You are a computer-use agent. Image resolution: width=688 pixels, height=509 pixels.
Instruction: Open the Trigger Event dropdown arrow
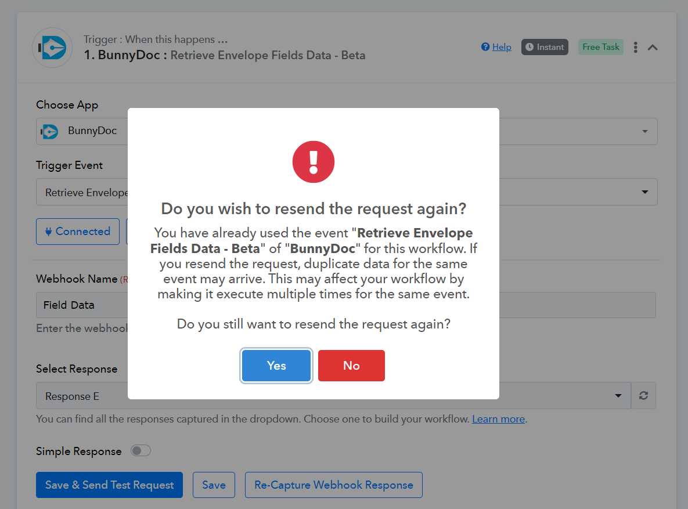644,192
